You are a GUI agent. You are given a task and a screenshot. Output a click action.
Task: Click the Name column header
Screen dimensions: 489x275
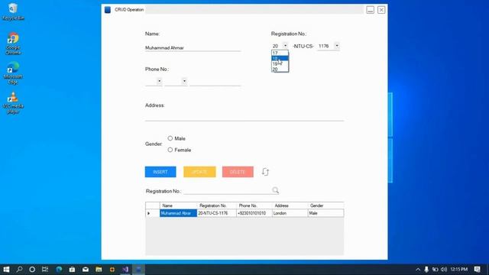178,205
